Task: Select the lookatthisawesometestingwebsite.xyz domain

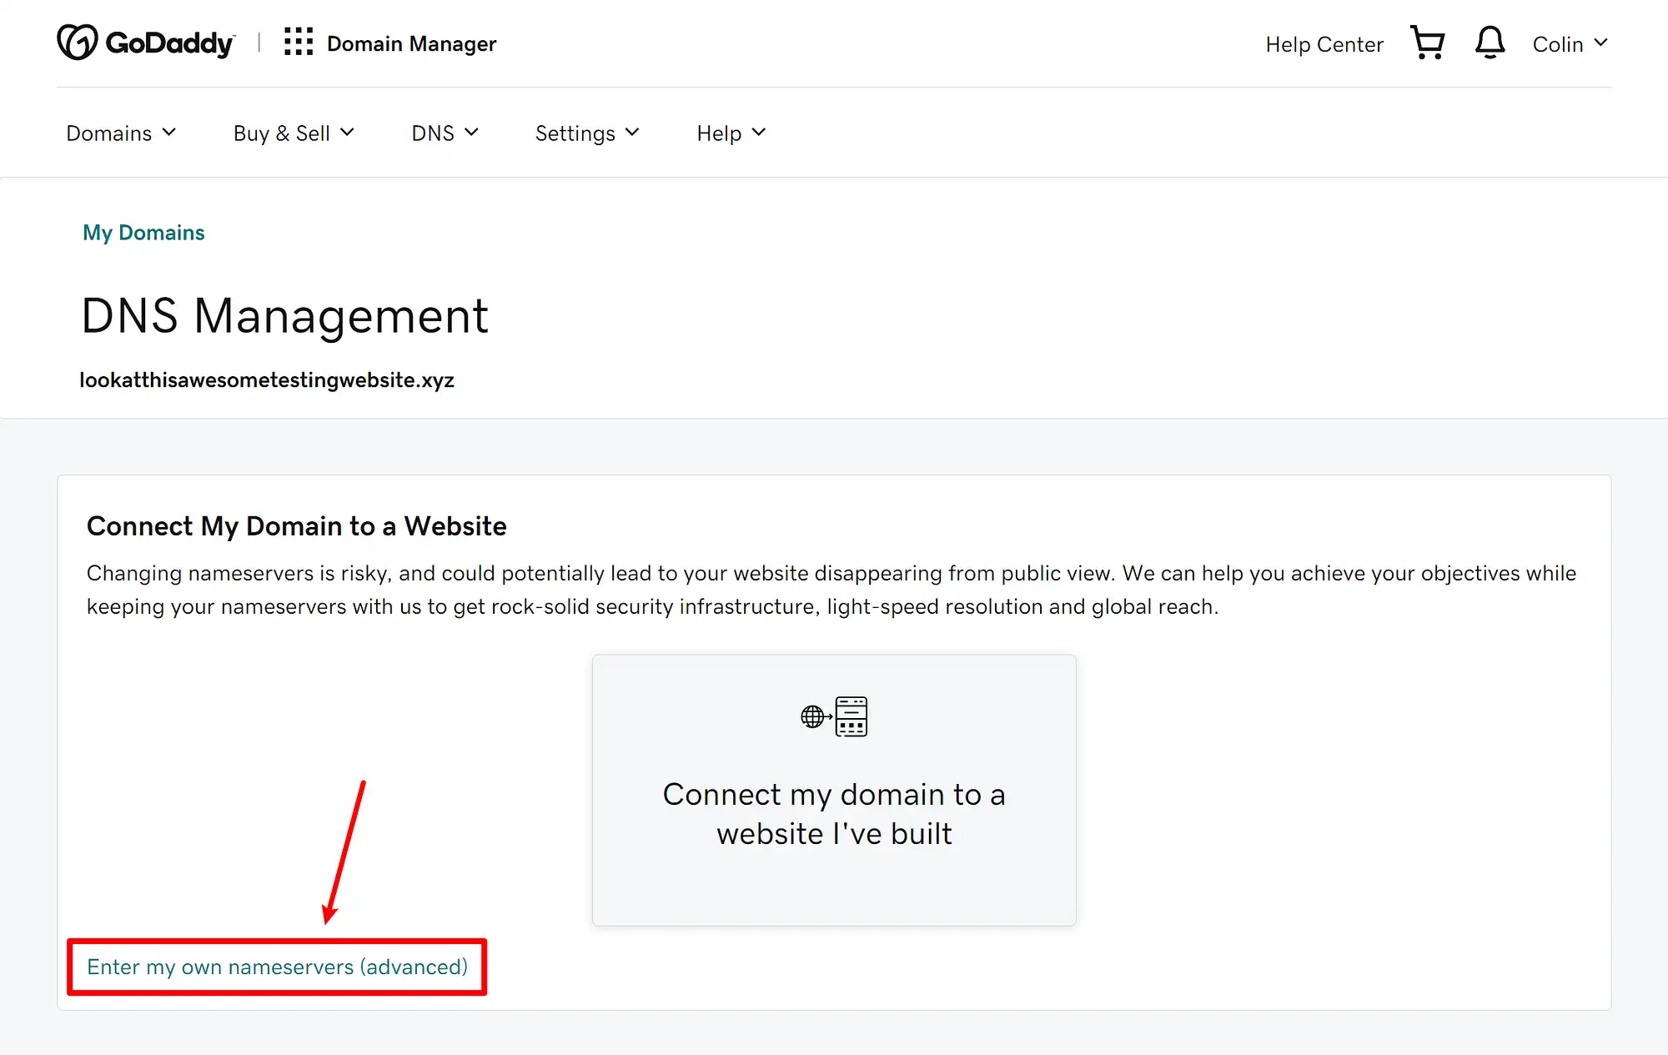Action: click(267, 379)
